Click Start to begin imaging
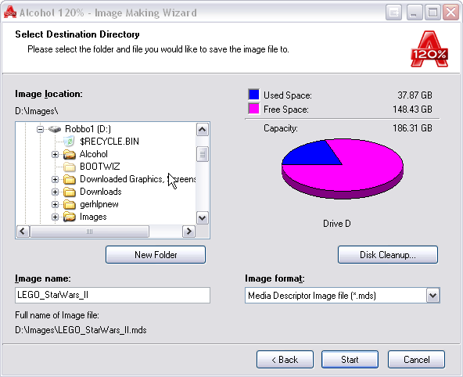This screenshot has width=463, height=377. tap(350, 360)
